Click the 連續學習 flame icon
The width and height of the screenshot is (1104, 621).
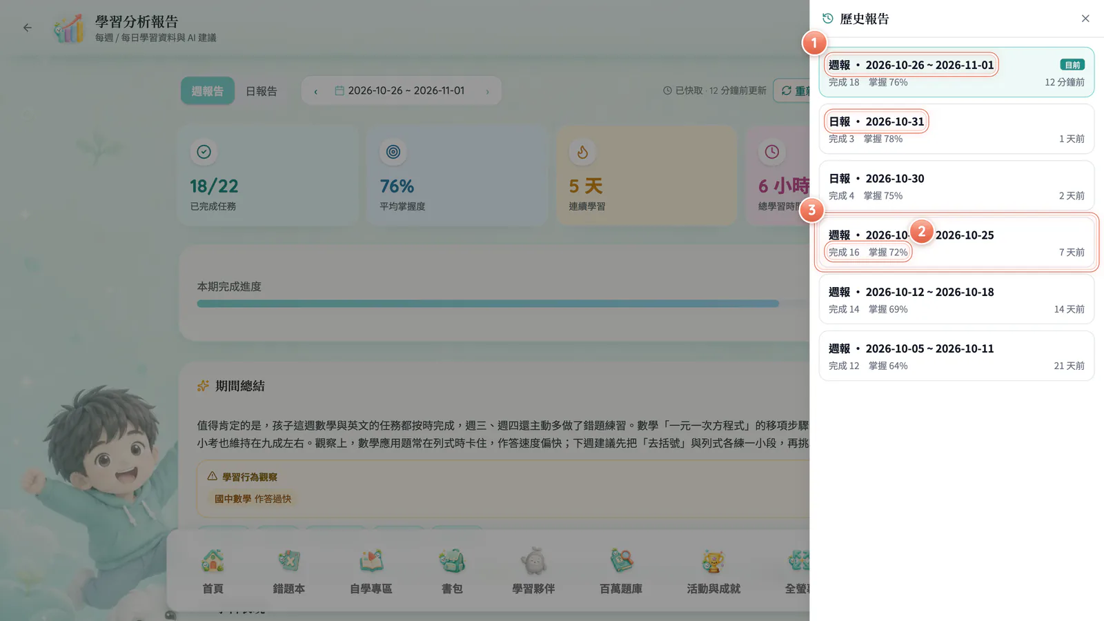coord(582,152)
